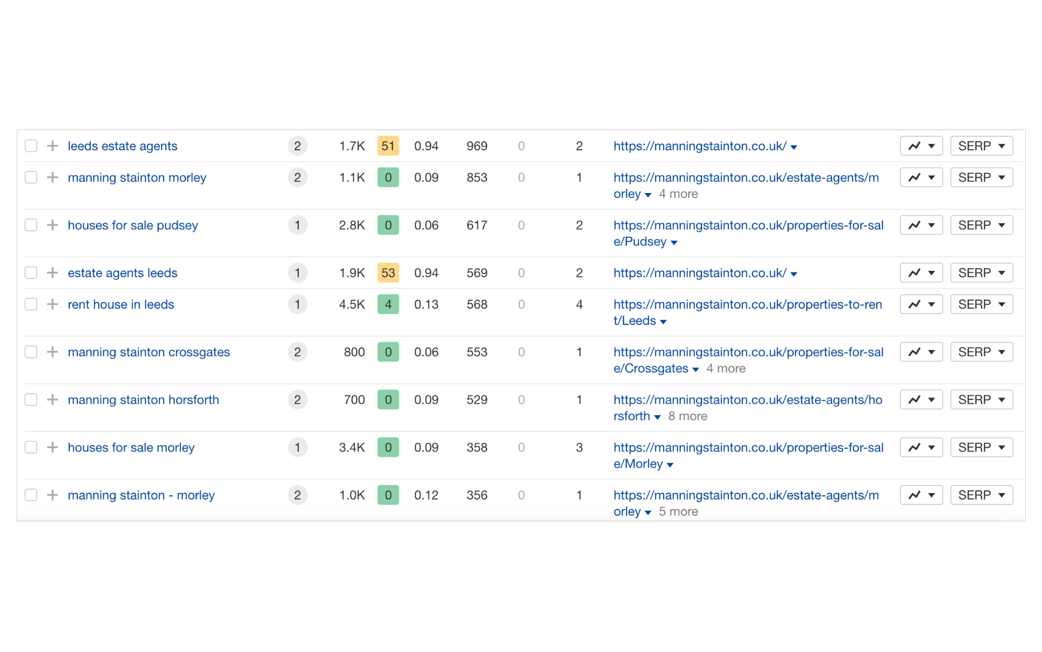Check the manning stainton - morley checkbox
The width and height of the screenshot is (1042, 652).
[31, 495]
